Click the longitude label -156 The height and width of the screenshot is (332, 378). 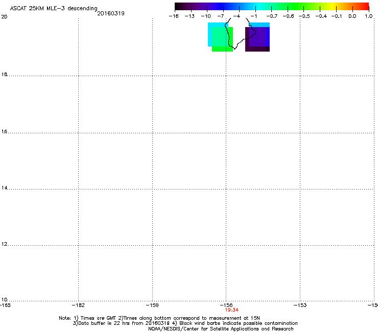[x=226, y=305]
